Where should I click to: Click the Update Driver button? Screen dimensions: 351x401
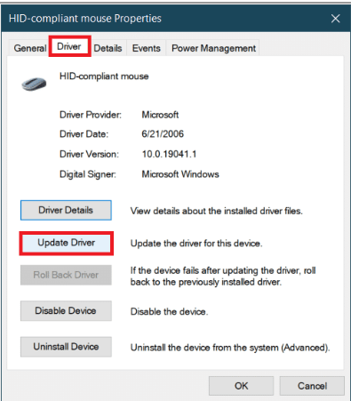click(66, 243)
